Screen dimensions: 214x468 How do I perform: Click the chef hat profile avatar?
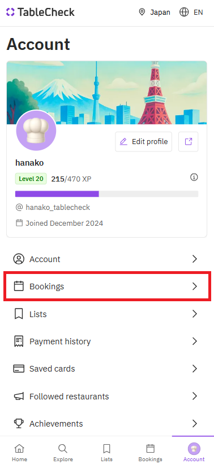click(x=36, y=130)
